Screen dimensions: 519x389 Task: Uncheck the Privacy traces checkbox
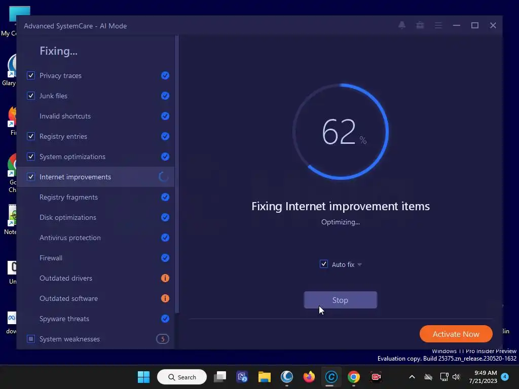tap(31, 75)
